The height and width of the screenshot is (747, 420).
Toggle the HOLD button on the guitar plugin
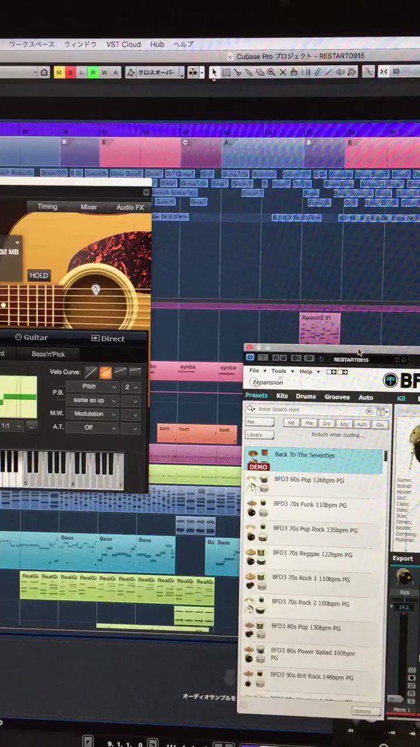39,275
